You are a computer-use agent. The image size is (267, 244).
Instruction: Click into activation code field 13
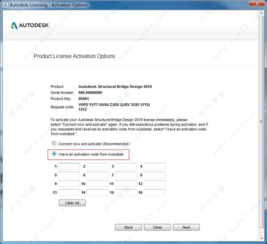tap(69, 192)
